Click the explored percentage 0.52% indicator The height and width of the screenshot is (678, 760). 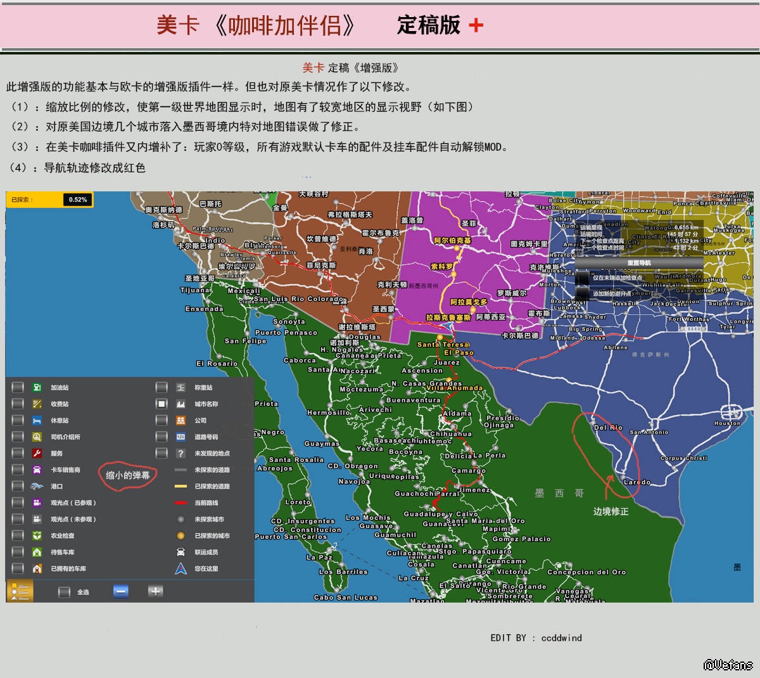78,200
